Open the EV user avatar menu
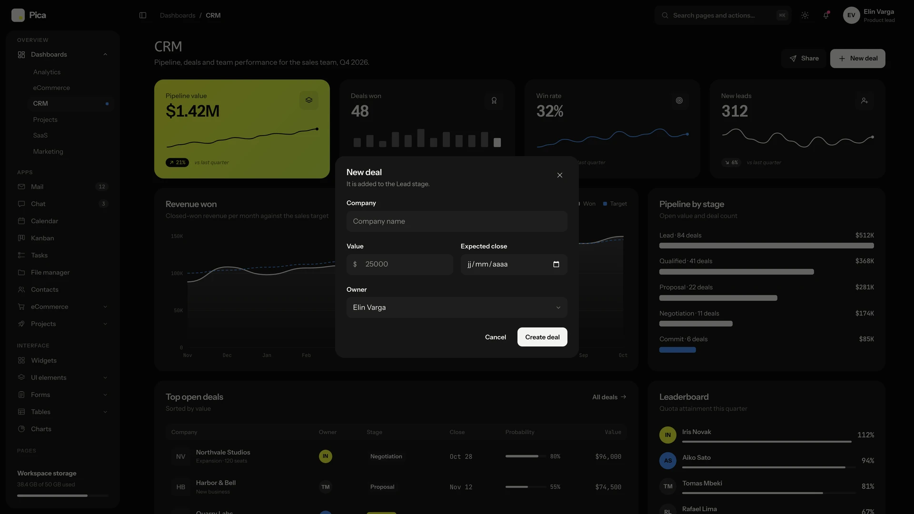 (x=851, y=15)
